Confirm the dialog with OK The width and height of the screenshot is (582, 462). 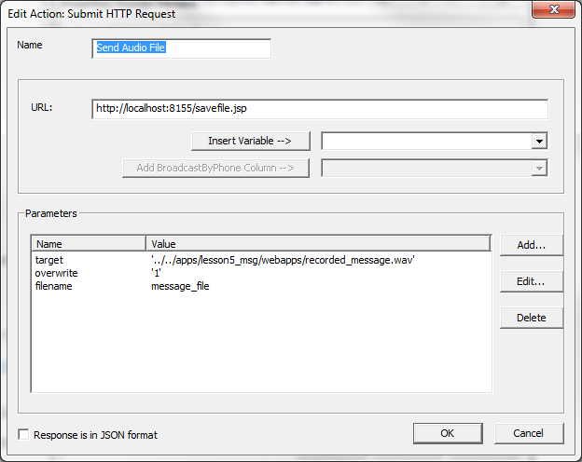447,433
